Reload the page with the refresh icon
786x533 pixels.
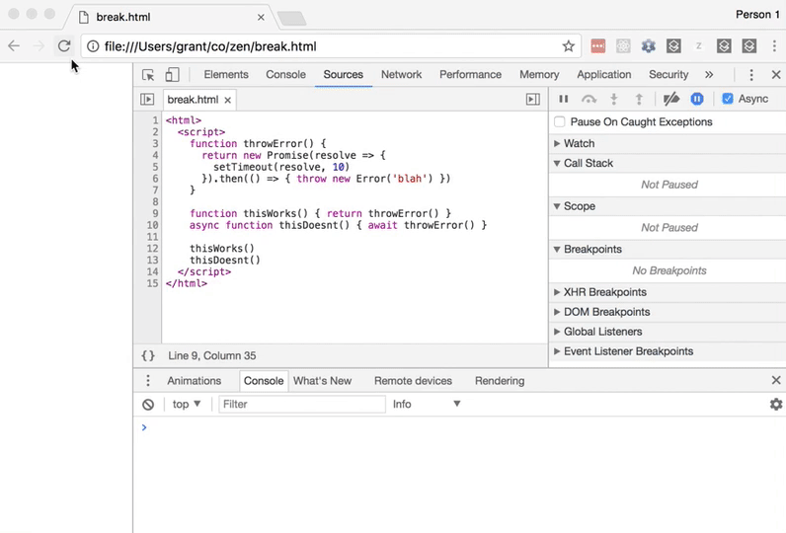pos(64,46)
